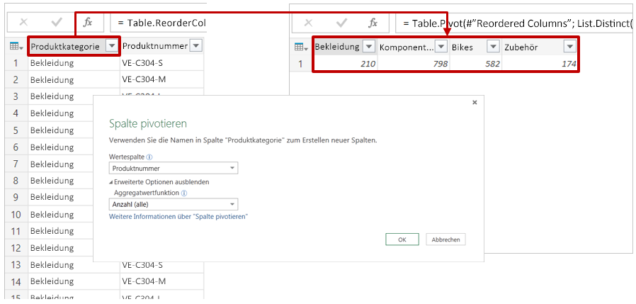Click info icon next to Aggregatwertfunktion

click(183, 193)
